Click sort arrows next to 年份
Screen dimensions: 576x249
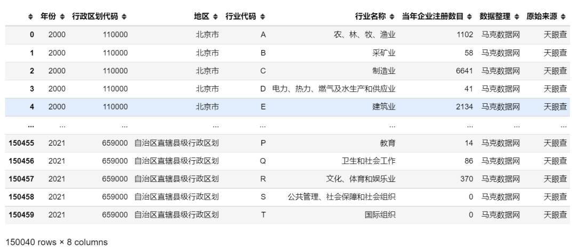pyautogui.click(x=62, y=16)
